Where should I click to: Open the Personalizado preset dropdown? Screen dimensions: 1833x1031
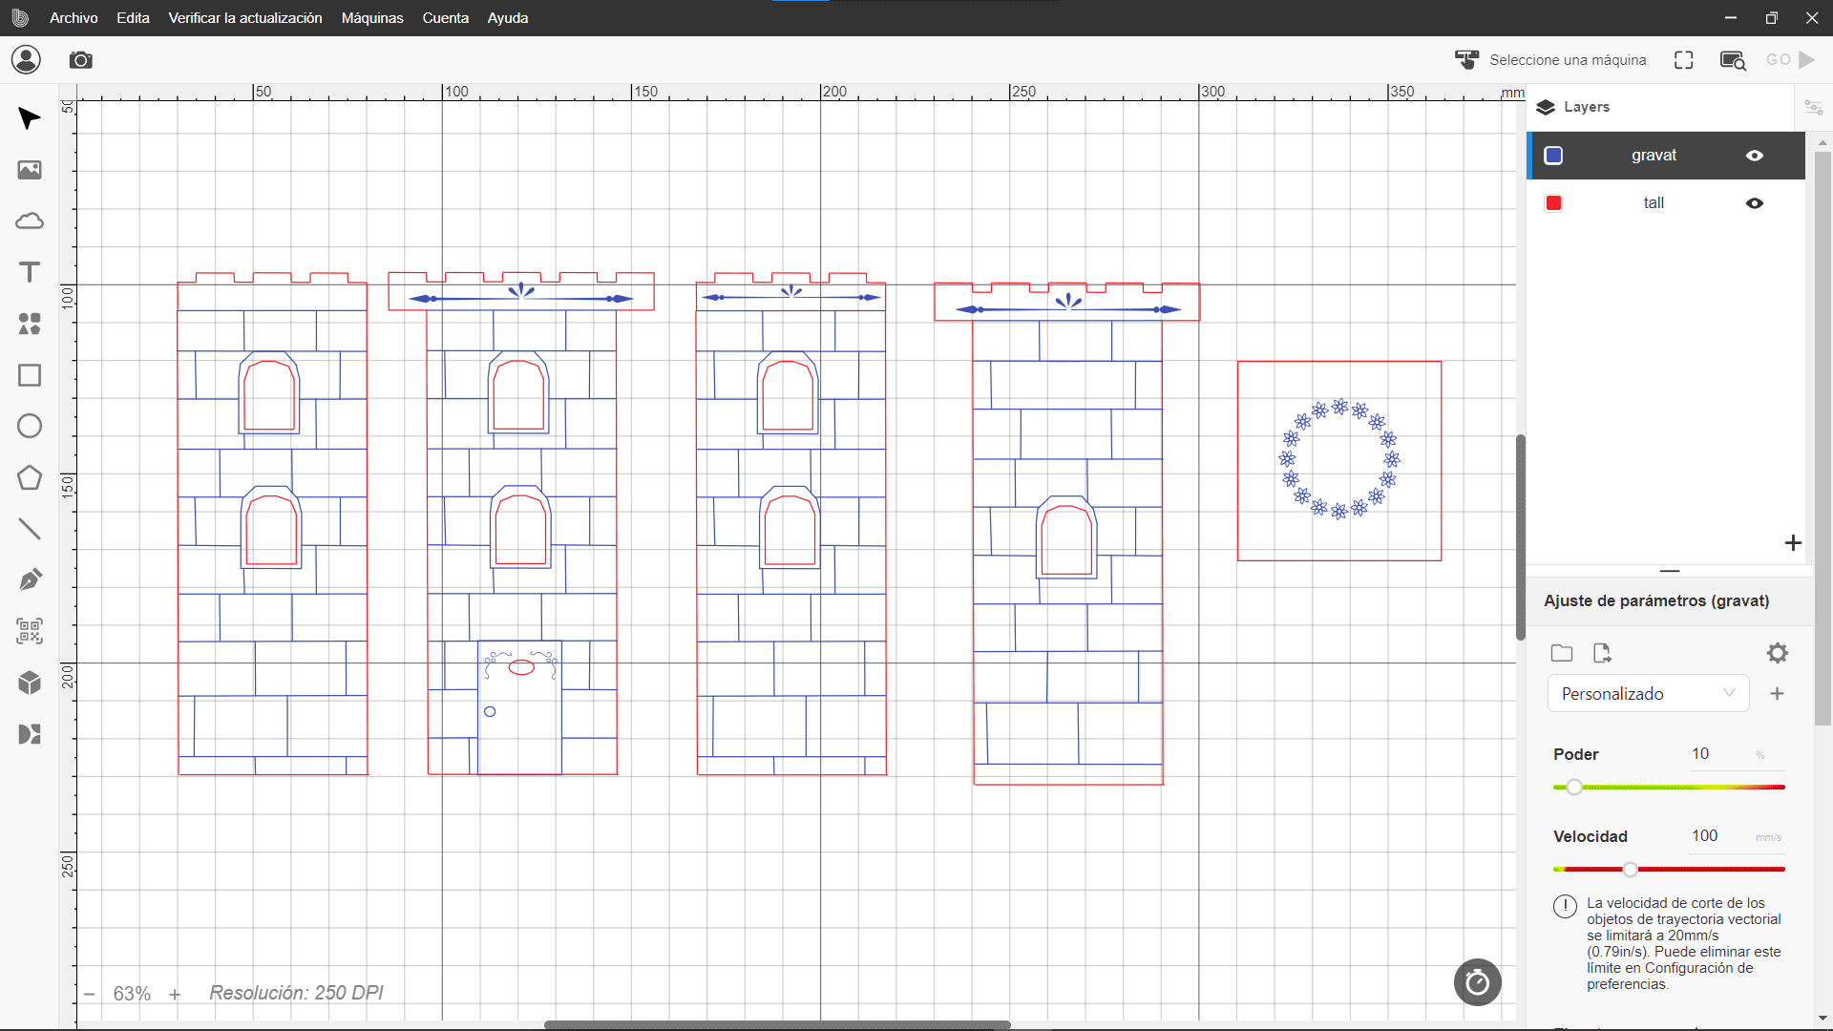1648,694
